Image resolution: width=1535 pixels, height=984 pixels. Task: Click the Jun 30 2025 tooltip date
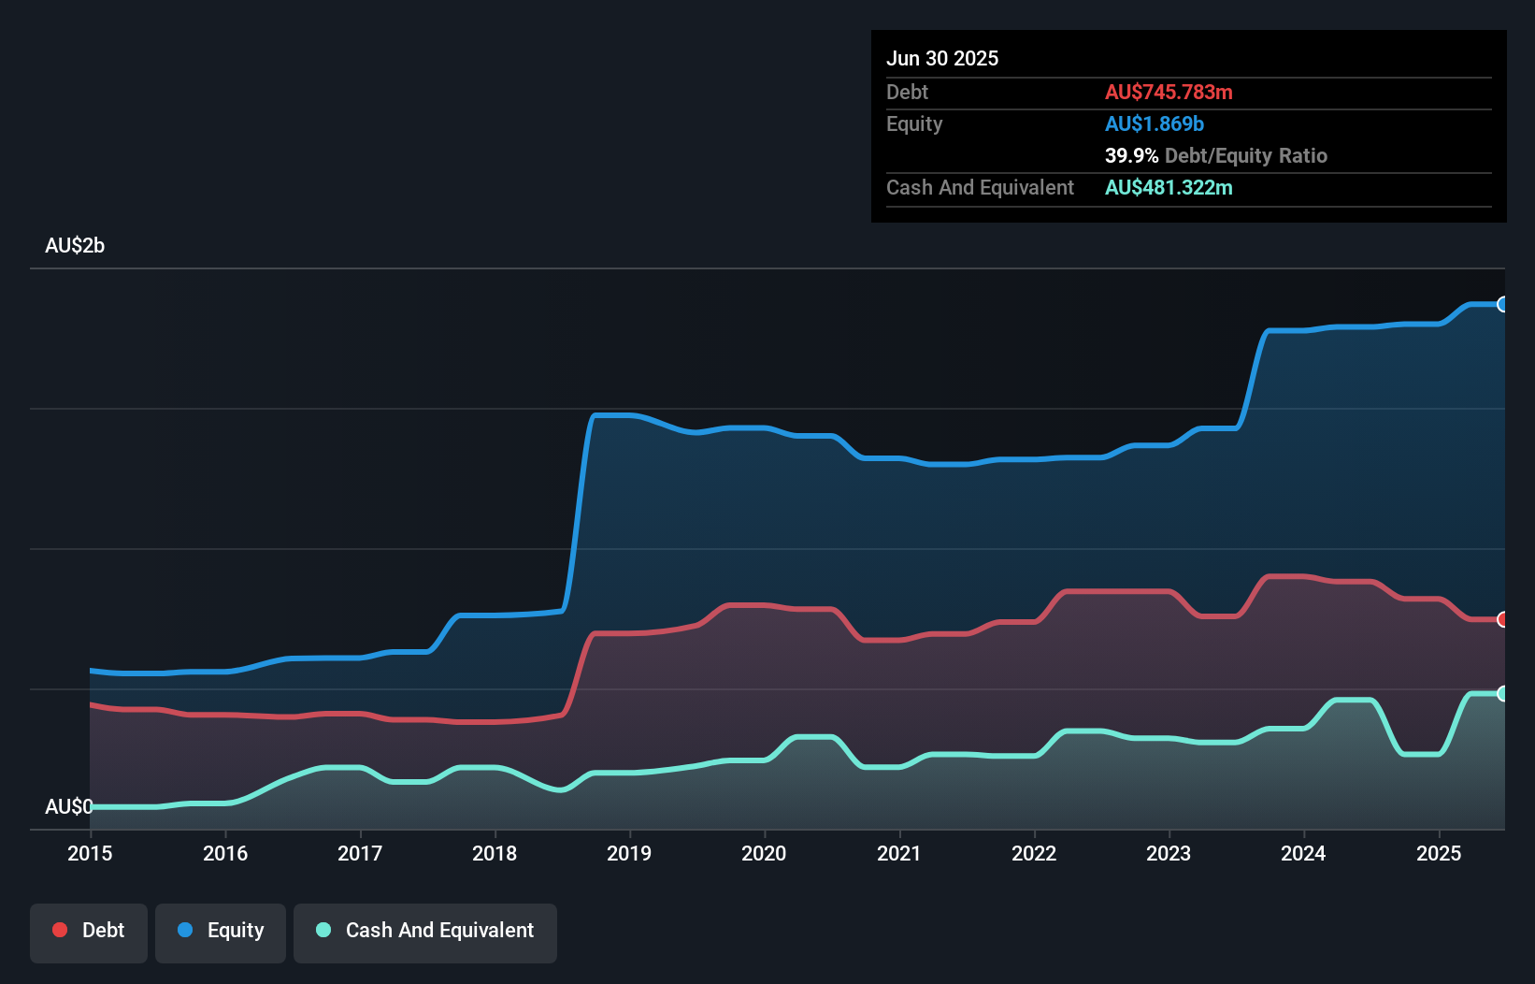coord(942,58)
